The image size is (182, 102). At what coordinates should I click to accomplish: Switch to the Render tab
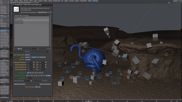[x=50, y=1]
